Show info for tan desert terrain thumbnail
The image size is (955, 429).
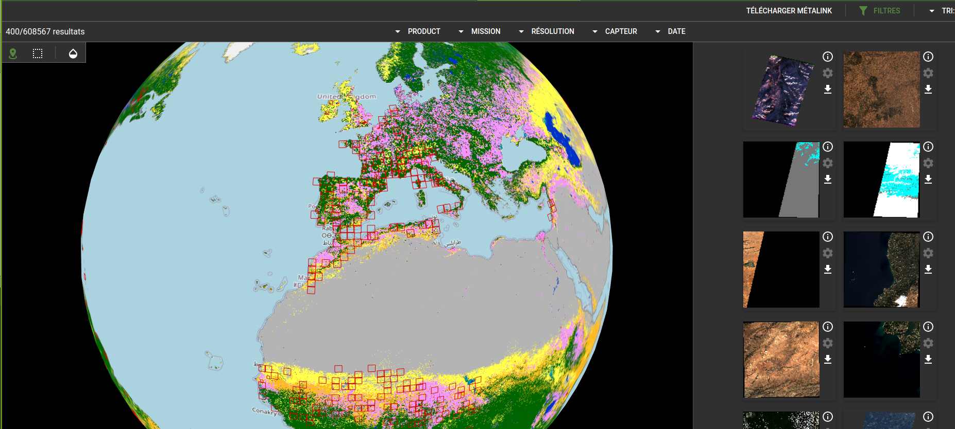828,327
